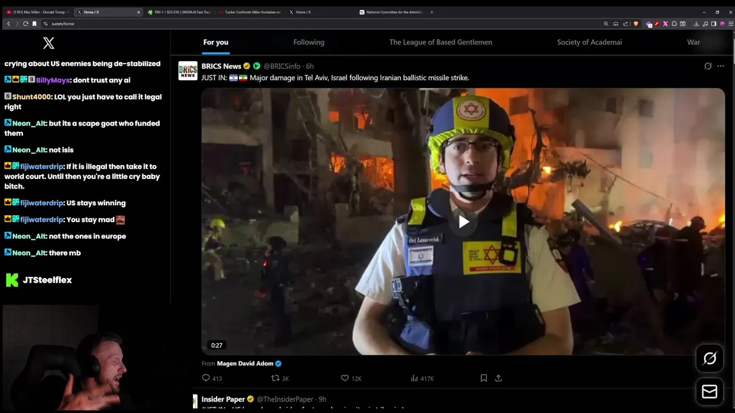Open the Insider Paper profile link

pyautogui.click(x=223, y=399)
